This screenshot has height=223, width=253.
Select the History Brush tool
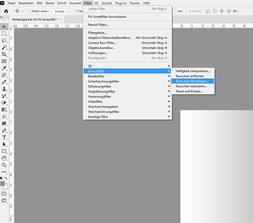tap(4, 96)
